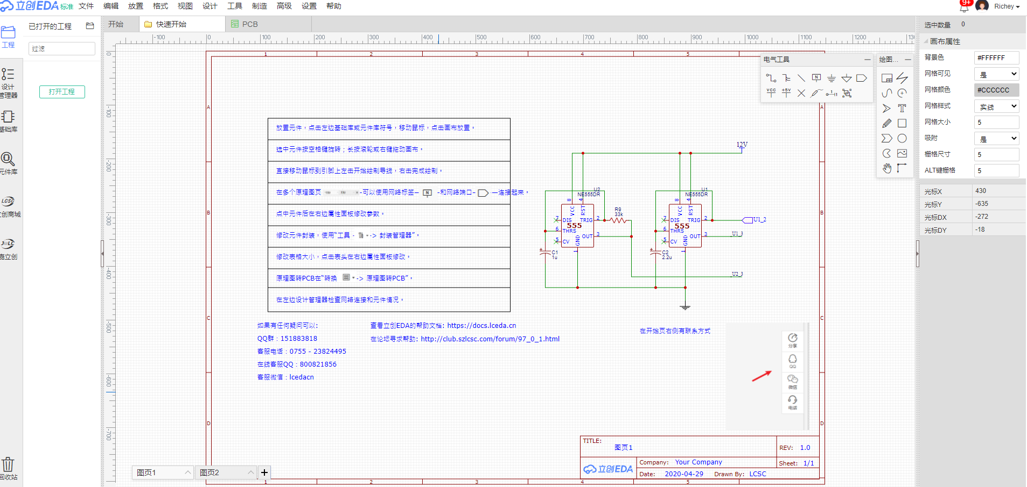Expand the 图页2 sheet tab arrow
The height and width of the screenshot is (487, 1027).
(x=250, y=472)
